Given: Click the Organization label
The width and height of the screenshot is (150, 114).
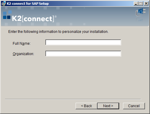Looking at the screenshot, I should [x=23, y=54].
